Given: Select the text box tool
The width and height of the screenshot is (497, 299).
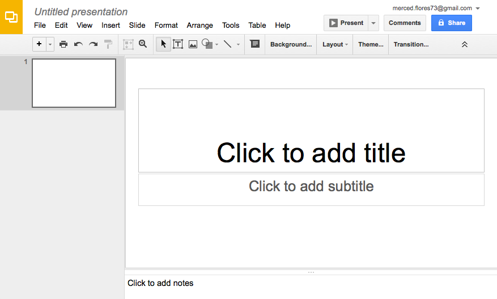Looking at the screenshot, I should pyautogui.click(x=178, y=44).
